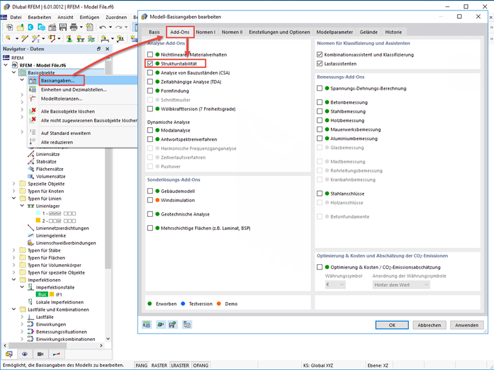Image resolution: width=494 pixels, height=370 pixels.
Task: Click the copy settings icon at dialog bottom
Action: pyautogui.click(x=187, y=325)
